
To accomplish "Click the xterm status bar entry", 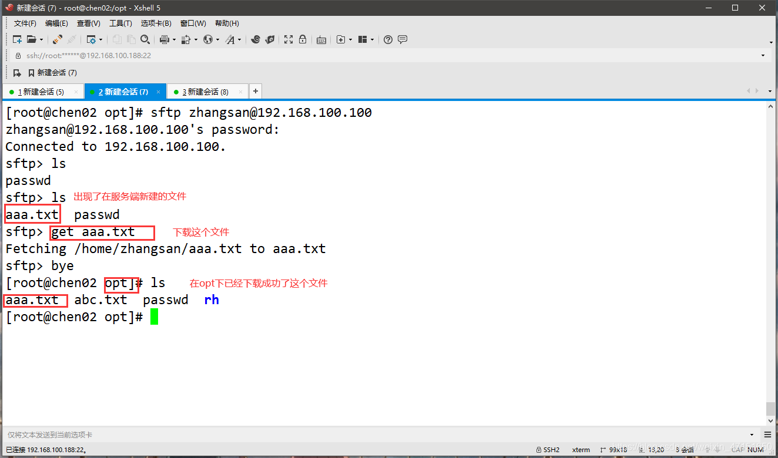I will point(581,450).
